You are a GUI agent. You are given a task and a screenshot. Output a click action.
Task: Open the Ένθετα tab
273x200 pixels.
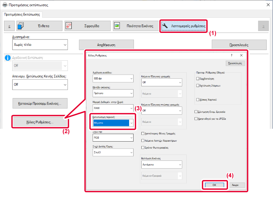coord(39,26)
